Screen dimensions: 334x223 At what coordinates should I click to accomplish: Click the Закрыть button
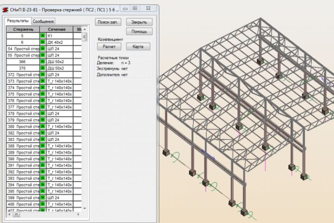point(139,22)
